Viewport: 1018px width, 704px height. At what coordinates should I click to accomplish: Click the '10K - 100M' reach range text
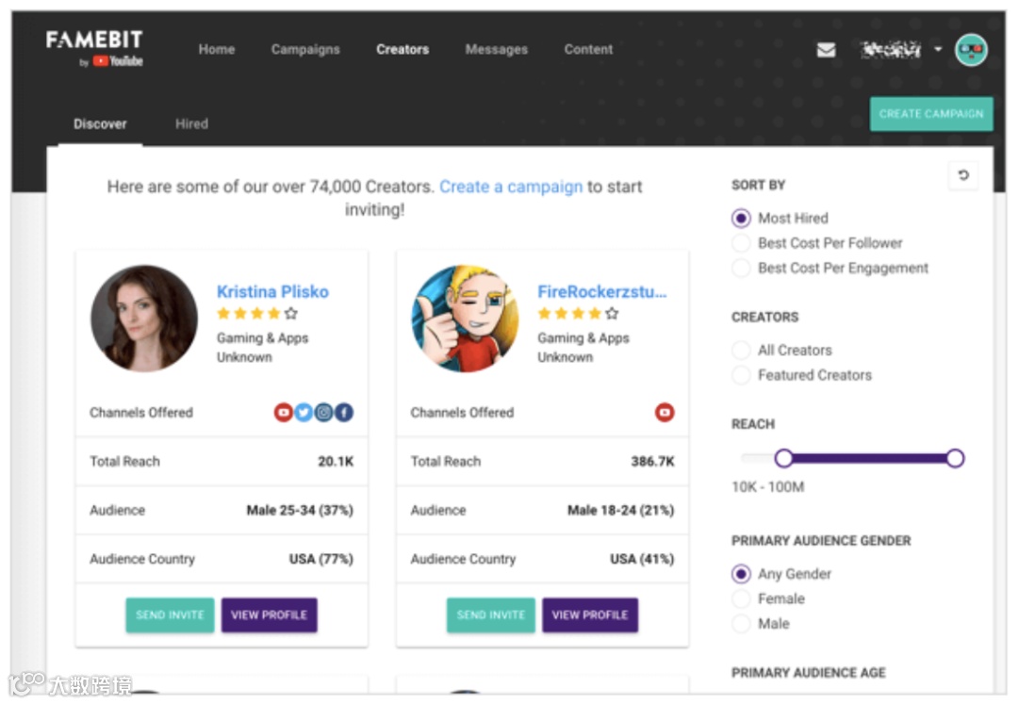click(768, 487)
